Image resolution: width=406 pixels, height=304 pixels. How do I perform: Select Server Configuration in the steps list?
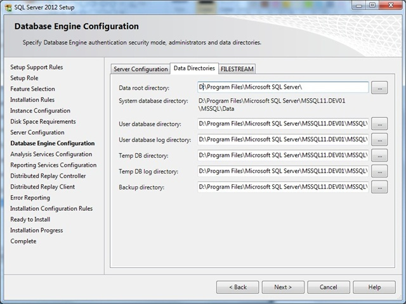pyautogui.click(x=37, y=132)
